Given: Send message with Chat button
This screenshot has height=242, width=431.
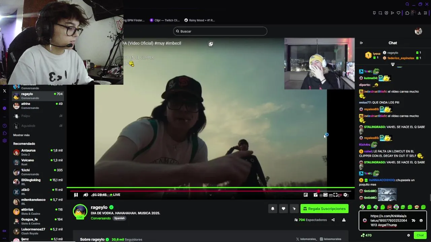Looking at the screenshot, I should (420, 235).
